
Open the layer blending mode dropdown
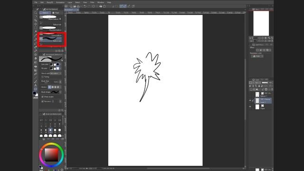(257, 83)
